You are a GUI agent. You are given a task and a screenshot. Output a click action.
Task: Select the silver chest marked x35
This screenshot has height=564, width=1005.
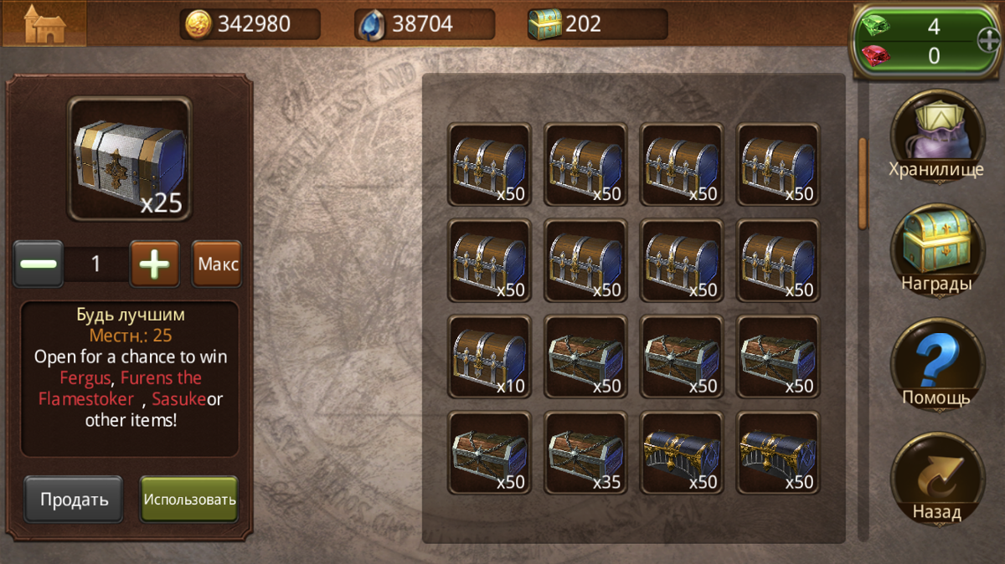click(x=586, y=453)
